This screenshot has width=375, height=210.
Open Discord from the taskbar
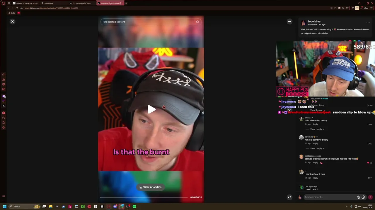[x=115, y=206]
